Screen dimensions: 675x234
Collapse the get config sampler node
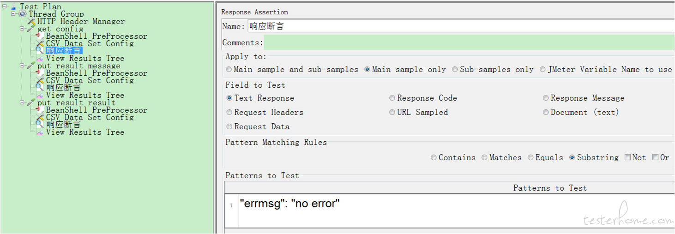click(22, 29)
